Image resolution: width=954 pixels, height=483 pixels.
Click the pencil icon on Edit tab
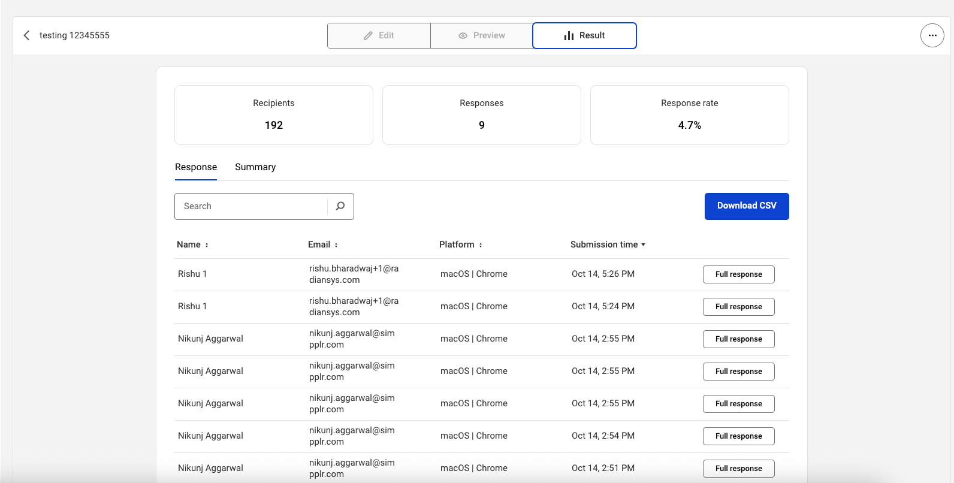click(368, 36)
